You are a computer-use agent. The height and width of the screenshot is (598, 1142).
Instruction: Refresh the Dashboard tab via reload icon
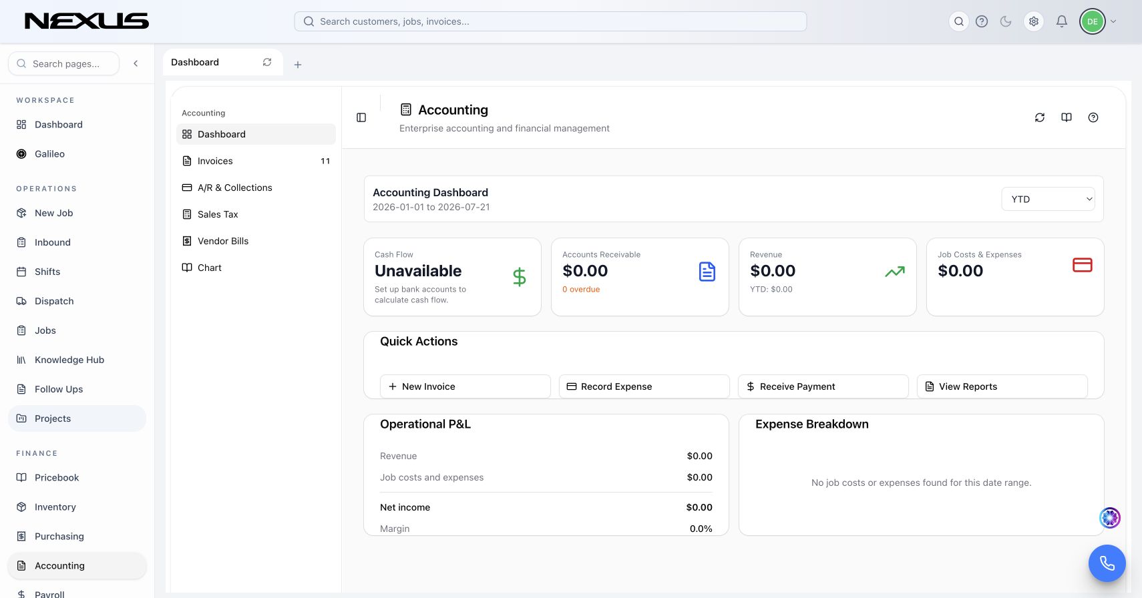[267, 62]
